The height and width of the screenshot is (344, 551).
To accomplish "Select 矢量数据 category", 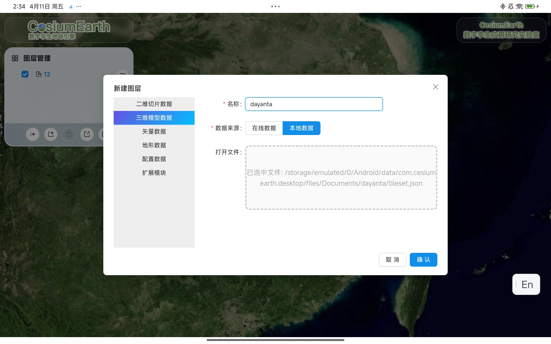I will [x=154, y=132].
